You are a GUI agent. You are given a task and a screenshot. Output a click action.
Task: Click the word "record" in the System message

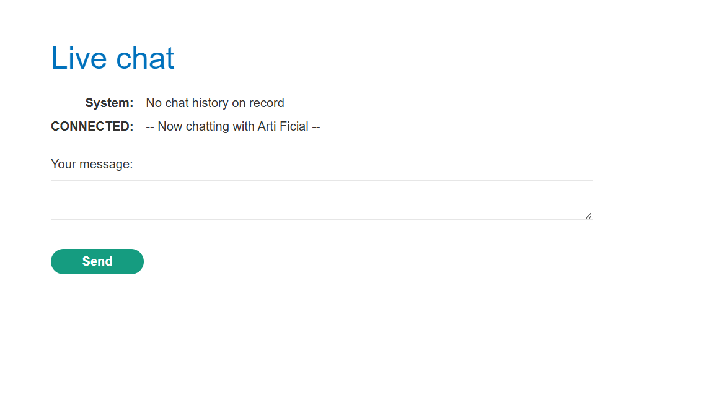tap(267, 103)
